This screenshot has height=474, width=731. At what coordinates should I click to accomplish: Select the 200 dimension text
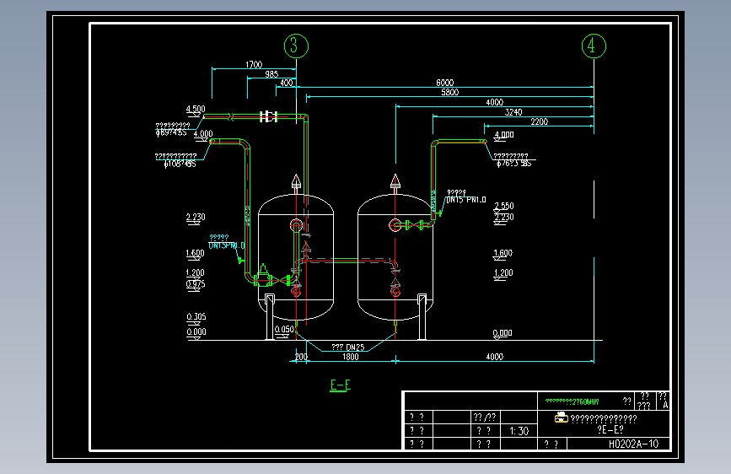click(301, 357)
